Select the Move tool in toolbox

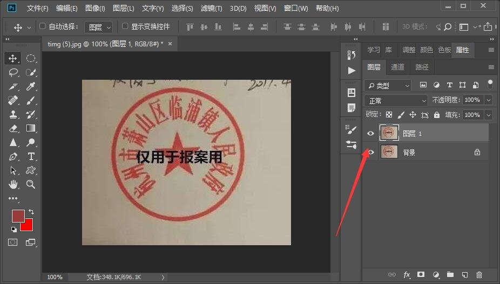[13, 58]
